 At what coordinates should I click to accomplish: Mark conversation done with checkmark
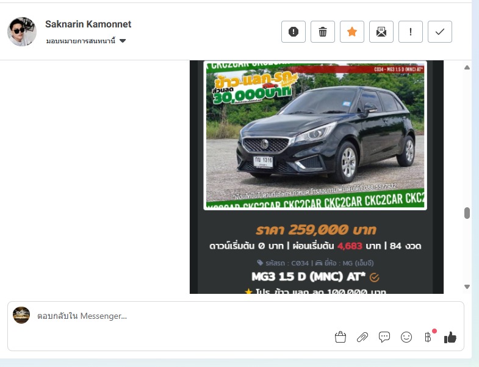pyautogui.click(x=440, y=32)
